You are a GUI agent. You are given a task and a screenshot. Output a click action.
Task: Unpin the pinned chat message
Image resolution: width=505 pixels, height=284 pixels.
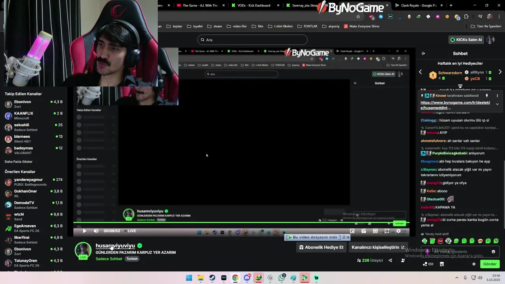coord(487,96)
